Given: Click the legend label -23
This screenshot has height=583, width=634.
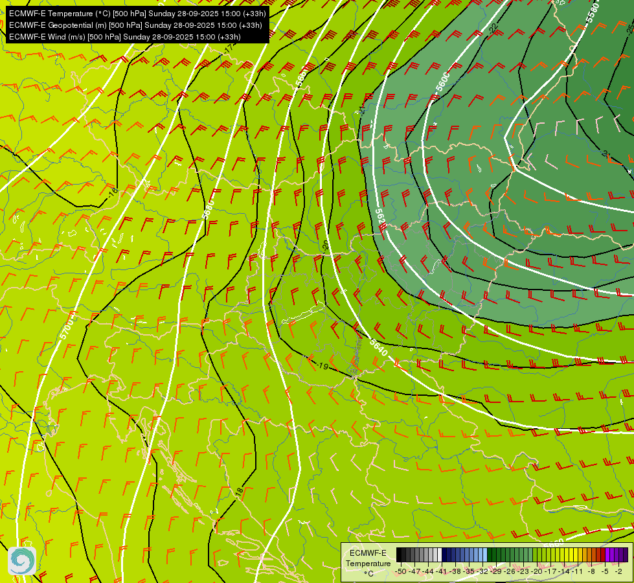Looking at the screenshot, I should 523,571.
